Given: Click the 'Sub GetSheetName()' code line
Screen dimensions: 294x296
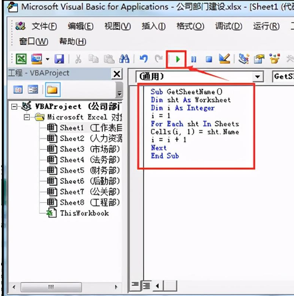Looking at the screenshot, I should (x=187, y=92).
